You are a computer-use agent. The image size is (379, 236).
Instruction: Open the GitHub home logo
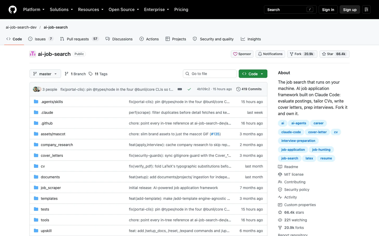(x=13, y=9)
